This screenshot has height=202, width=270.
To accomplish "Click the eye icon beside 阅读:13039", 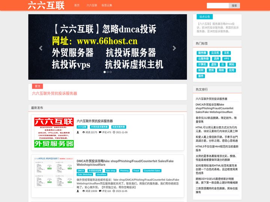I will pyautogui.click(x=84, y=191).
